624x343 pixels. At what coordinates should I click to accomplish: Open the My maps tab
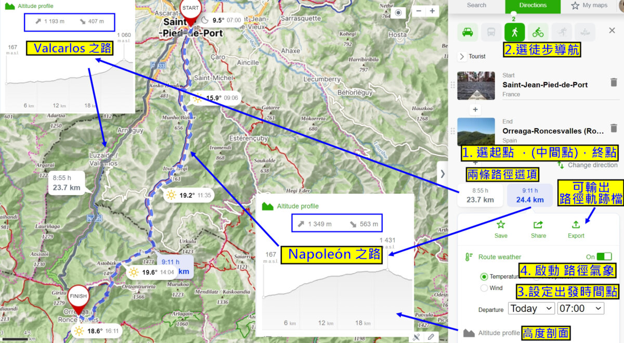click(x=589, y=5)
